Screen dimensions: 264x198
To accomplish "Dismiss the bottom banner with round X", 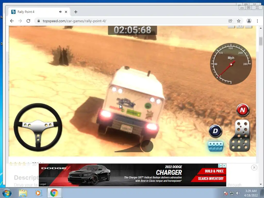I will (254, 168).
